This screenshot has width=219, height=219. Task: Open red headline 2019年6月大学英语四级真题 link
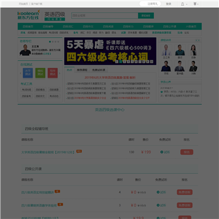[110, 77]
